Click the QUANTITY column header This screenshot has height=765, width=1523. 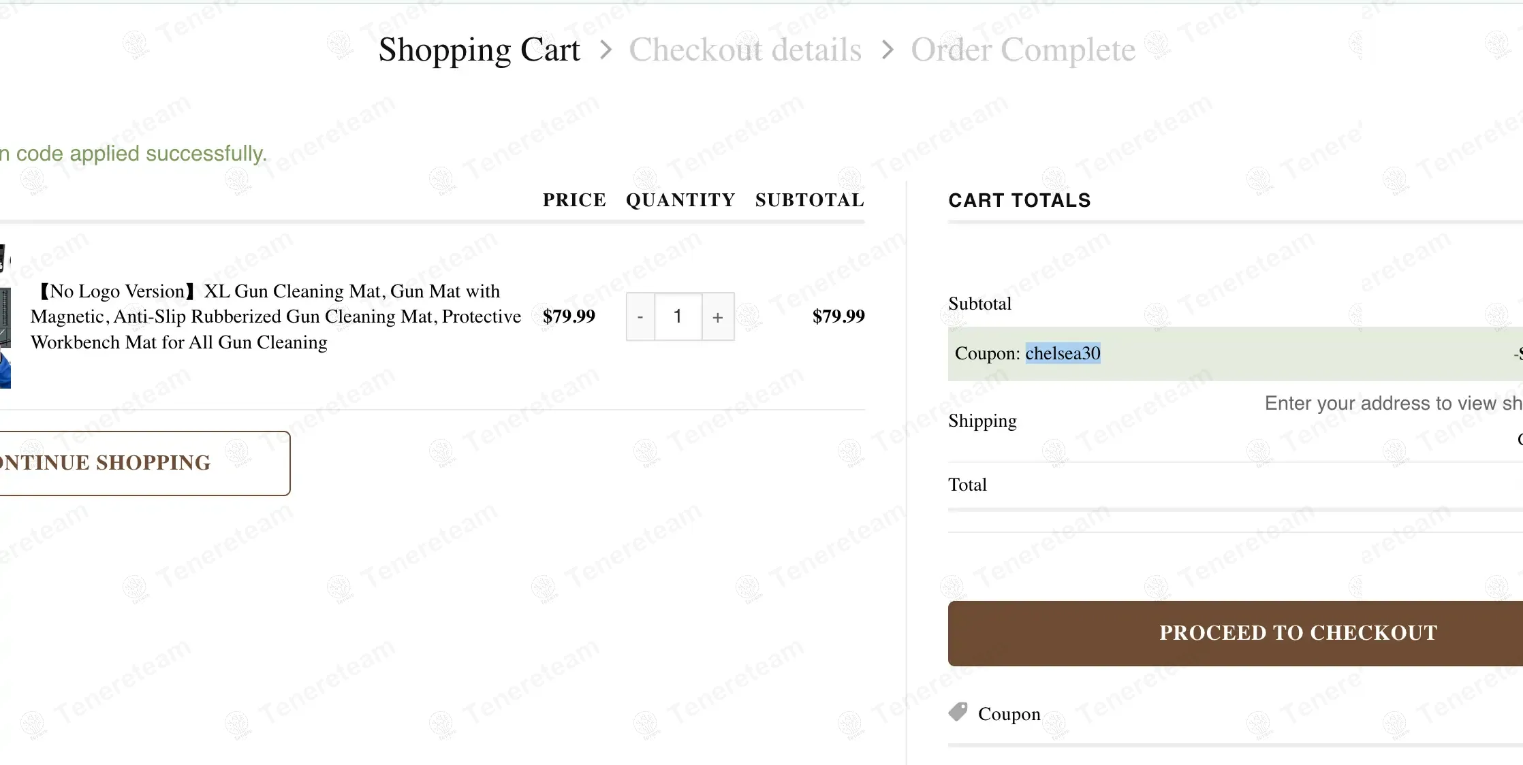[680, 200]
